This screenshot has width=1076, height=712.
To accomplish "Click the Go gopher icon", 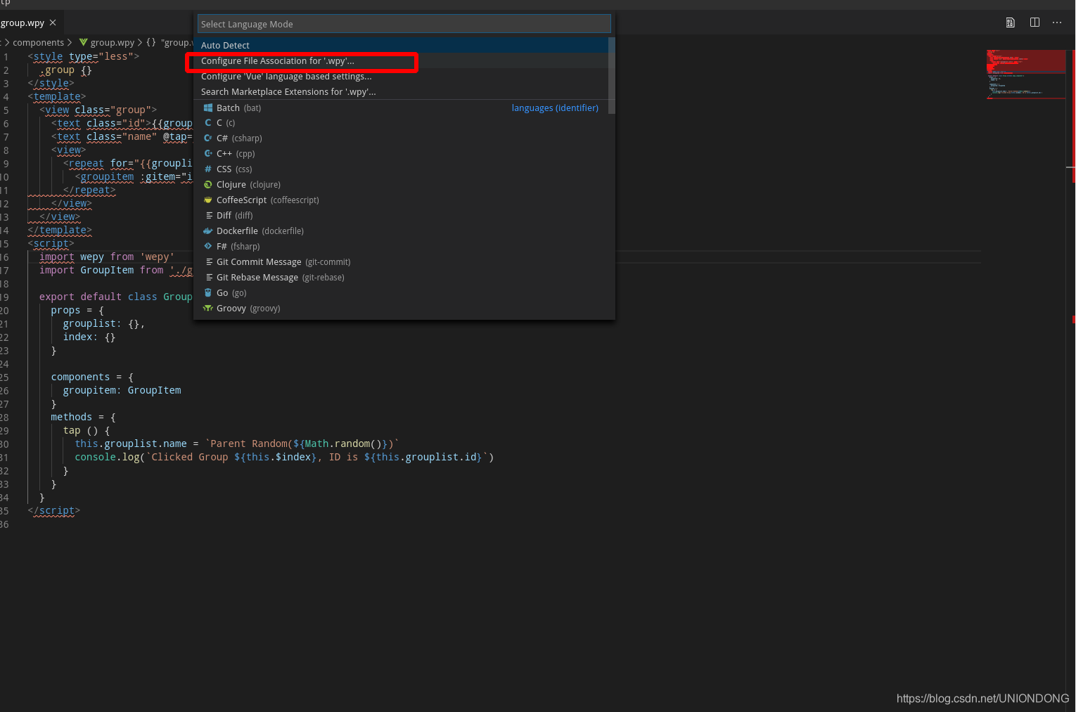I will [208, 293].
